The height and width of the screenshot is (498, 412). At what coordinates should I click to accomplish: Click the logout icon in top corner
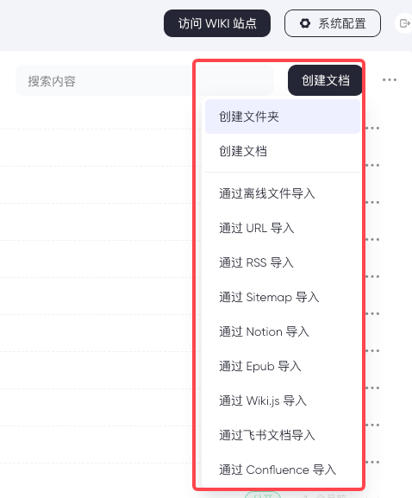tap(404, 23)
